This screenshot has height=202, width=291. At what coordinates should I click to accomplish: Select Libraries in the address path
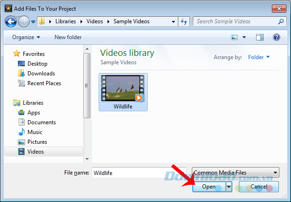click(66, 21)
